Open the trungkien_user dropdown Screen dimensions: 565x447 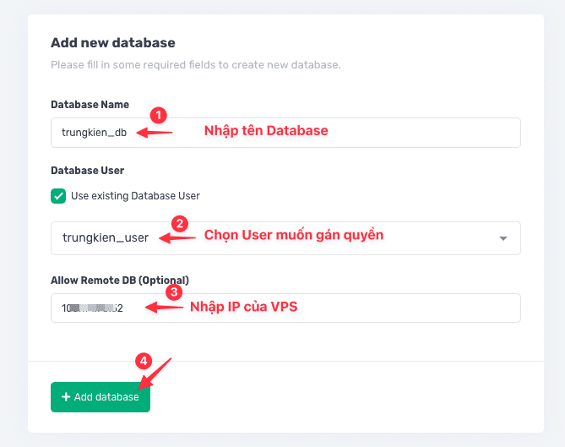click(285, 238)
